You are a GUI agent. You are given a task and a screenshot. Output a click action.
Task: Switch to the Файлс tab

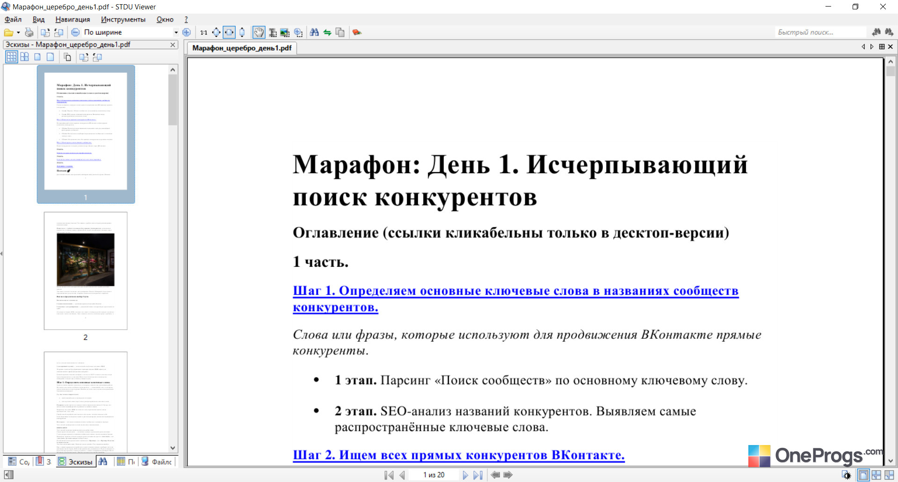click(157, 461)
